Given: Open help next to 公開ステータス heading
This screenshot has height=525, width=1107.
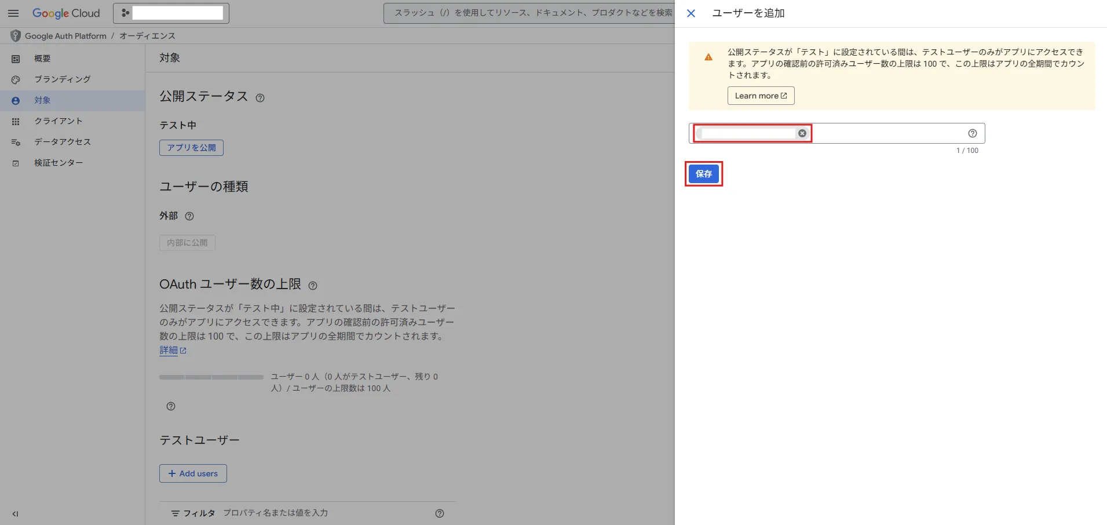Looking at the screenshot, I should pos(260,98).
